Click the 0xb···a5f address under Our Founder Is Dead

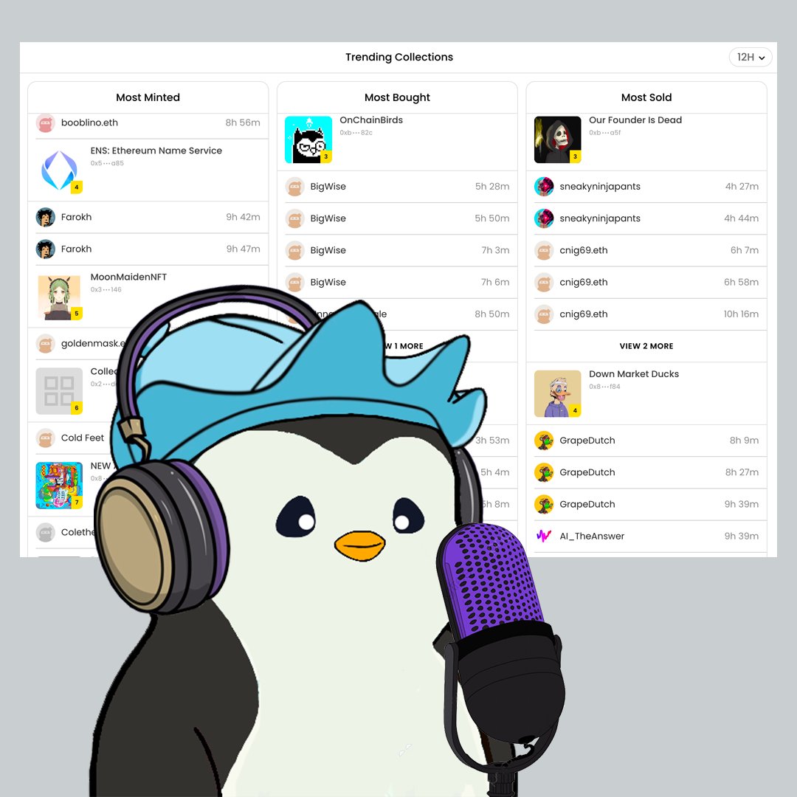605,133
